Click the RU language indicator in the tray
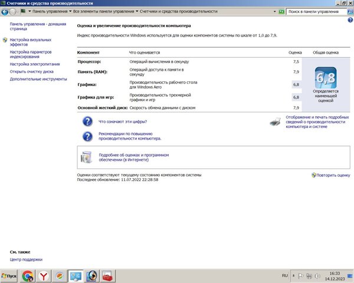The width and height of the screenshot is (354, 283). point(285,275)
